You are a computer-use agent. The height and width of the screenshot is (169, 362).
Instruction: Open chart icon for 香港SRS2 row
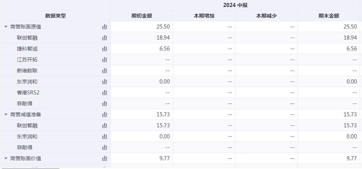(105, 93)
